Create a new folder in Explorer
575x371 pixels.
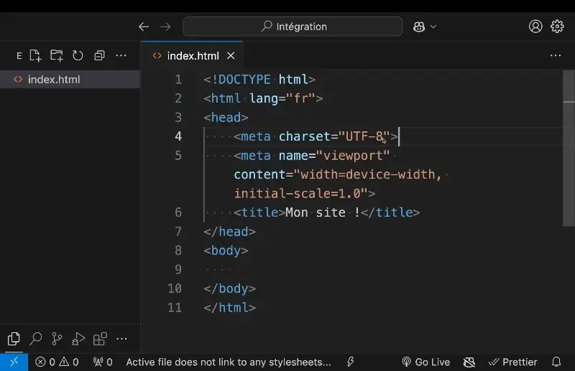pyautogui.click(x=57, y=56)
